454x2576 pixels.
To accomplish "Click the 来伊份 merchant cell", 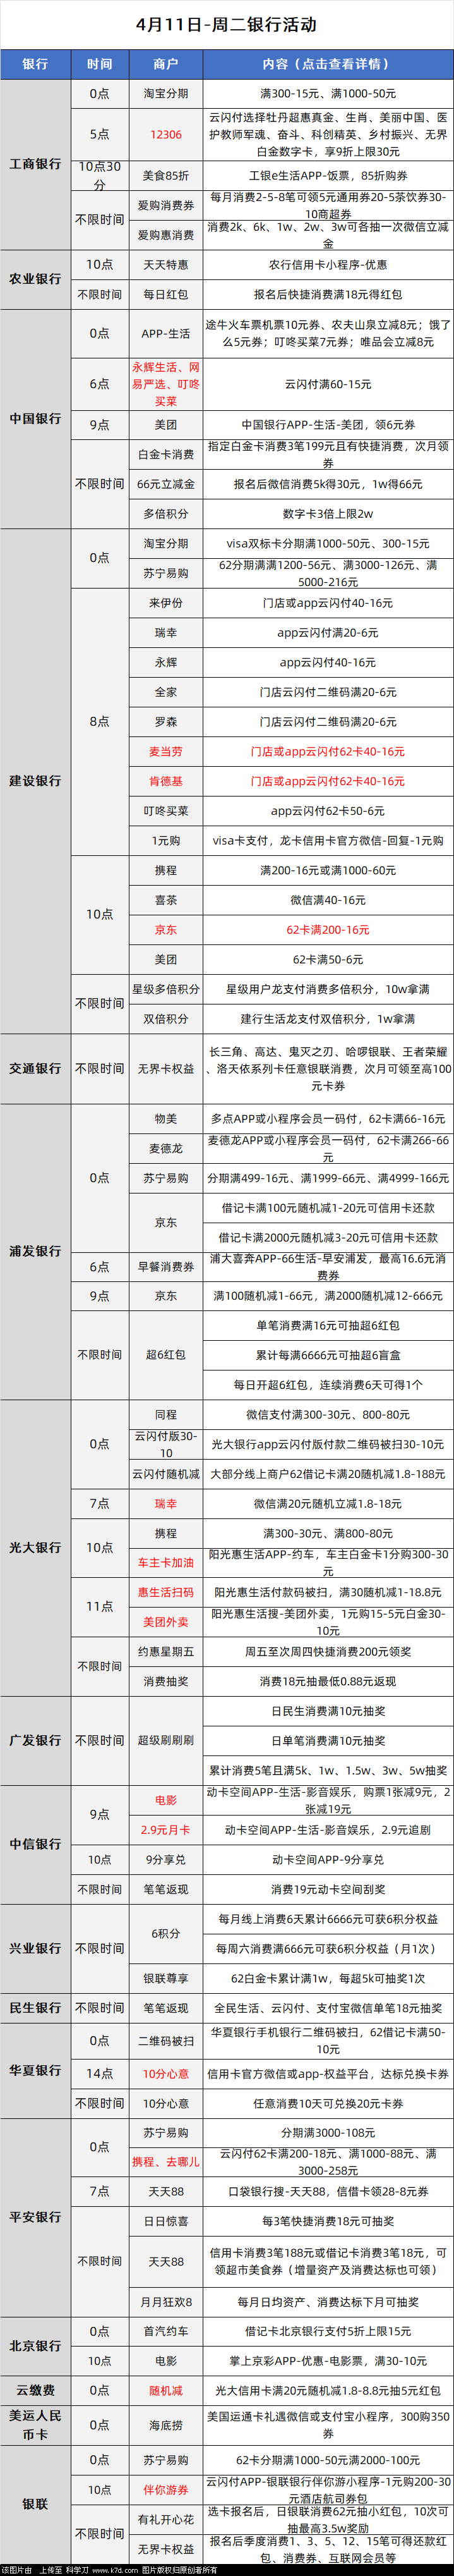I will (x=165, y=603).
